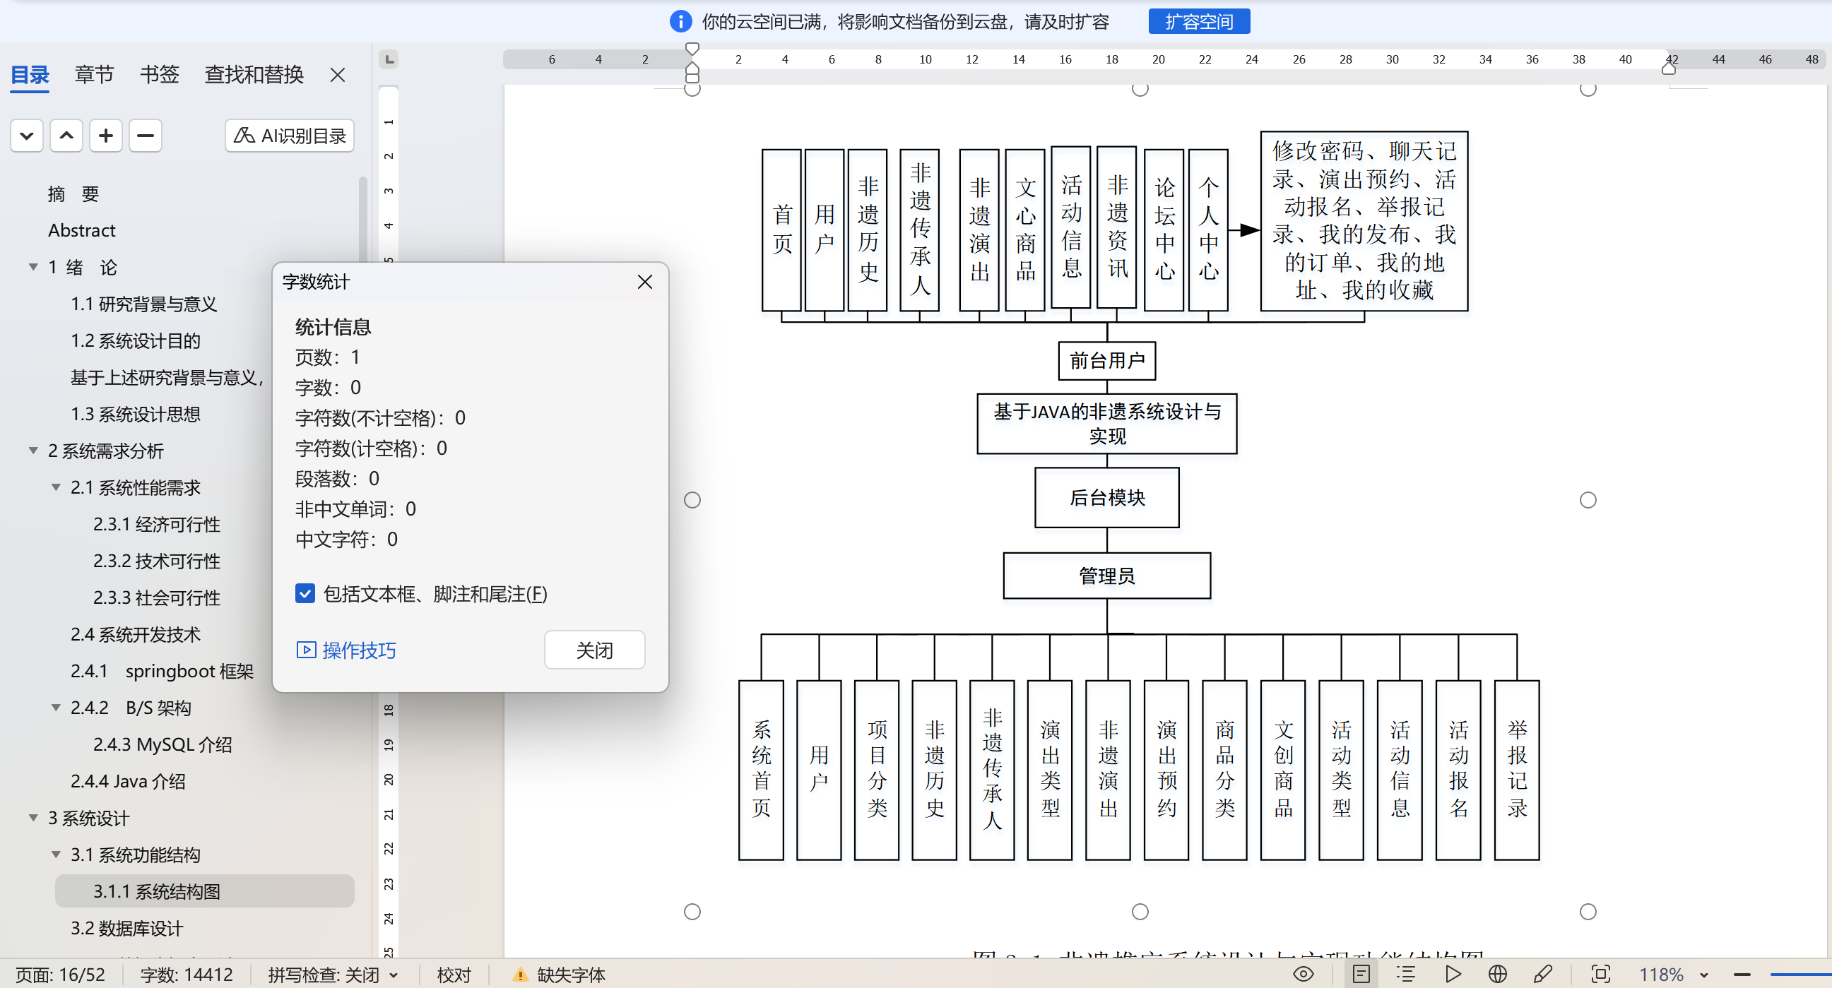Screen dimensions: 1832x988
Task: Switch to page layout view icon
Action: pyautogui.click(x=1361, y=974)
